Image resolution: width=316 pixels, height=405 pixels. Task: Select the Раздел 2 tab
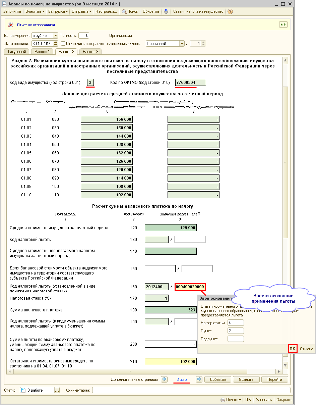pyautogui.click(x=66, y=52)
